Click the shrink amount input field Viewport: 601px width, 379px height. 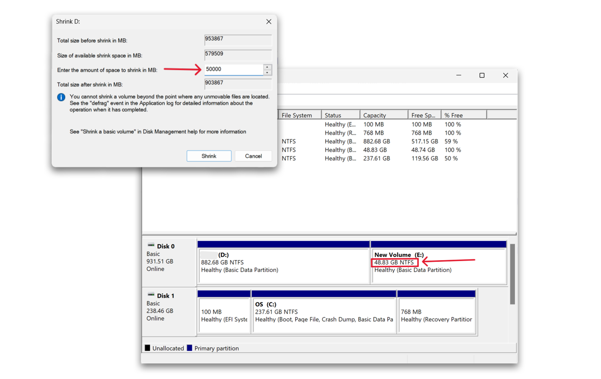pos(234,69)
